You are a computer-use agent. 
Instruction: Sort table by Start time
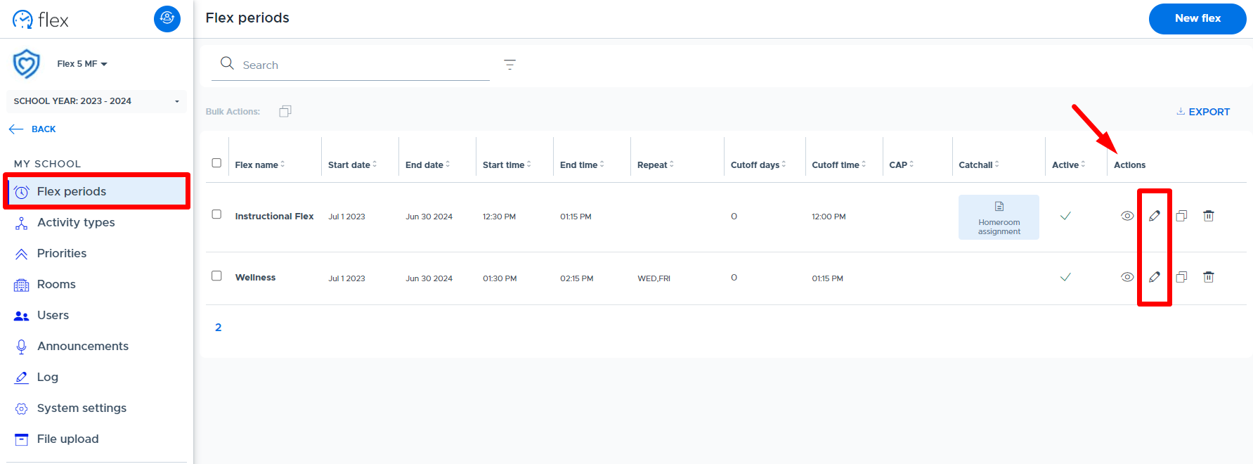click(507, 165)
